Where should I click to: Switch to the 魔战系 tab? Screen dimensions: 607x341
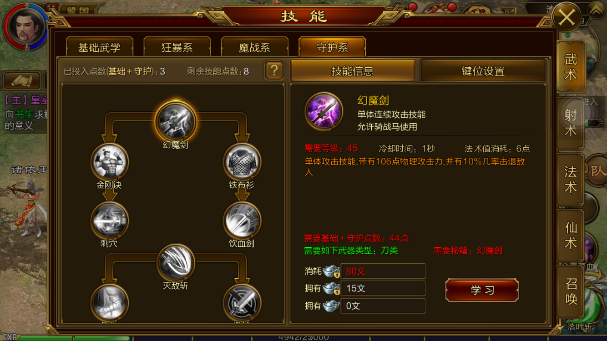tap(254, 47)
